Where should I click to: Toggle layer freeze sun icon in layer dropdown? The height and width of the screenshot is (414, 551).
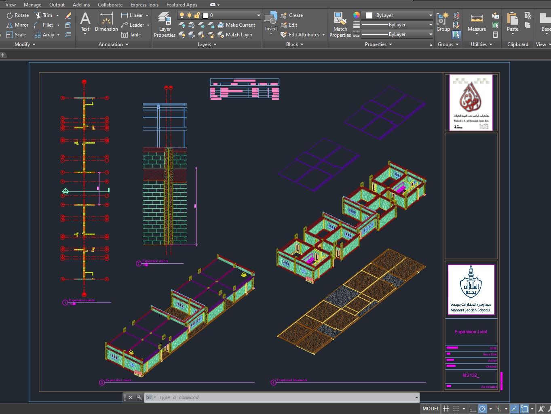[189, 15]
